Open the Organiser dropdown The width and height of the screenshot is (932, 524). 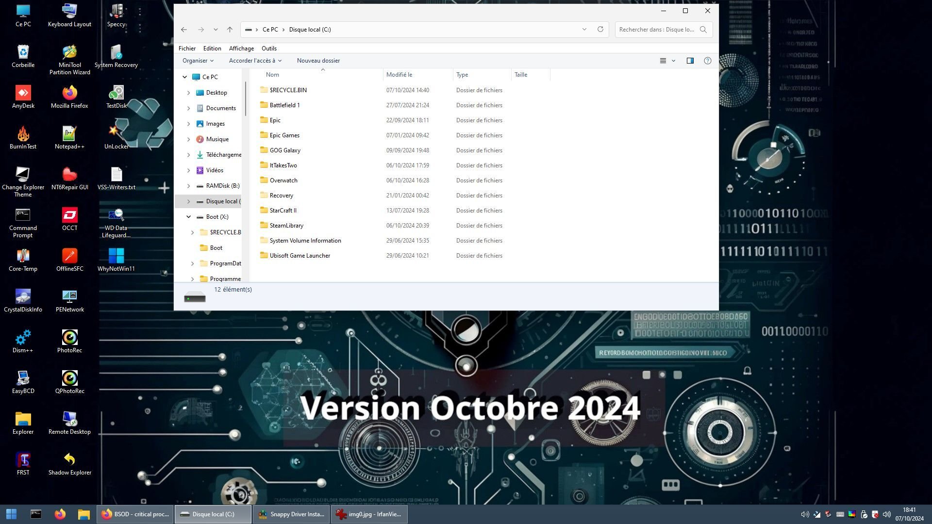tap(198, 61)
